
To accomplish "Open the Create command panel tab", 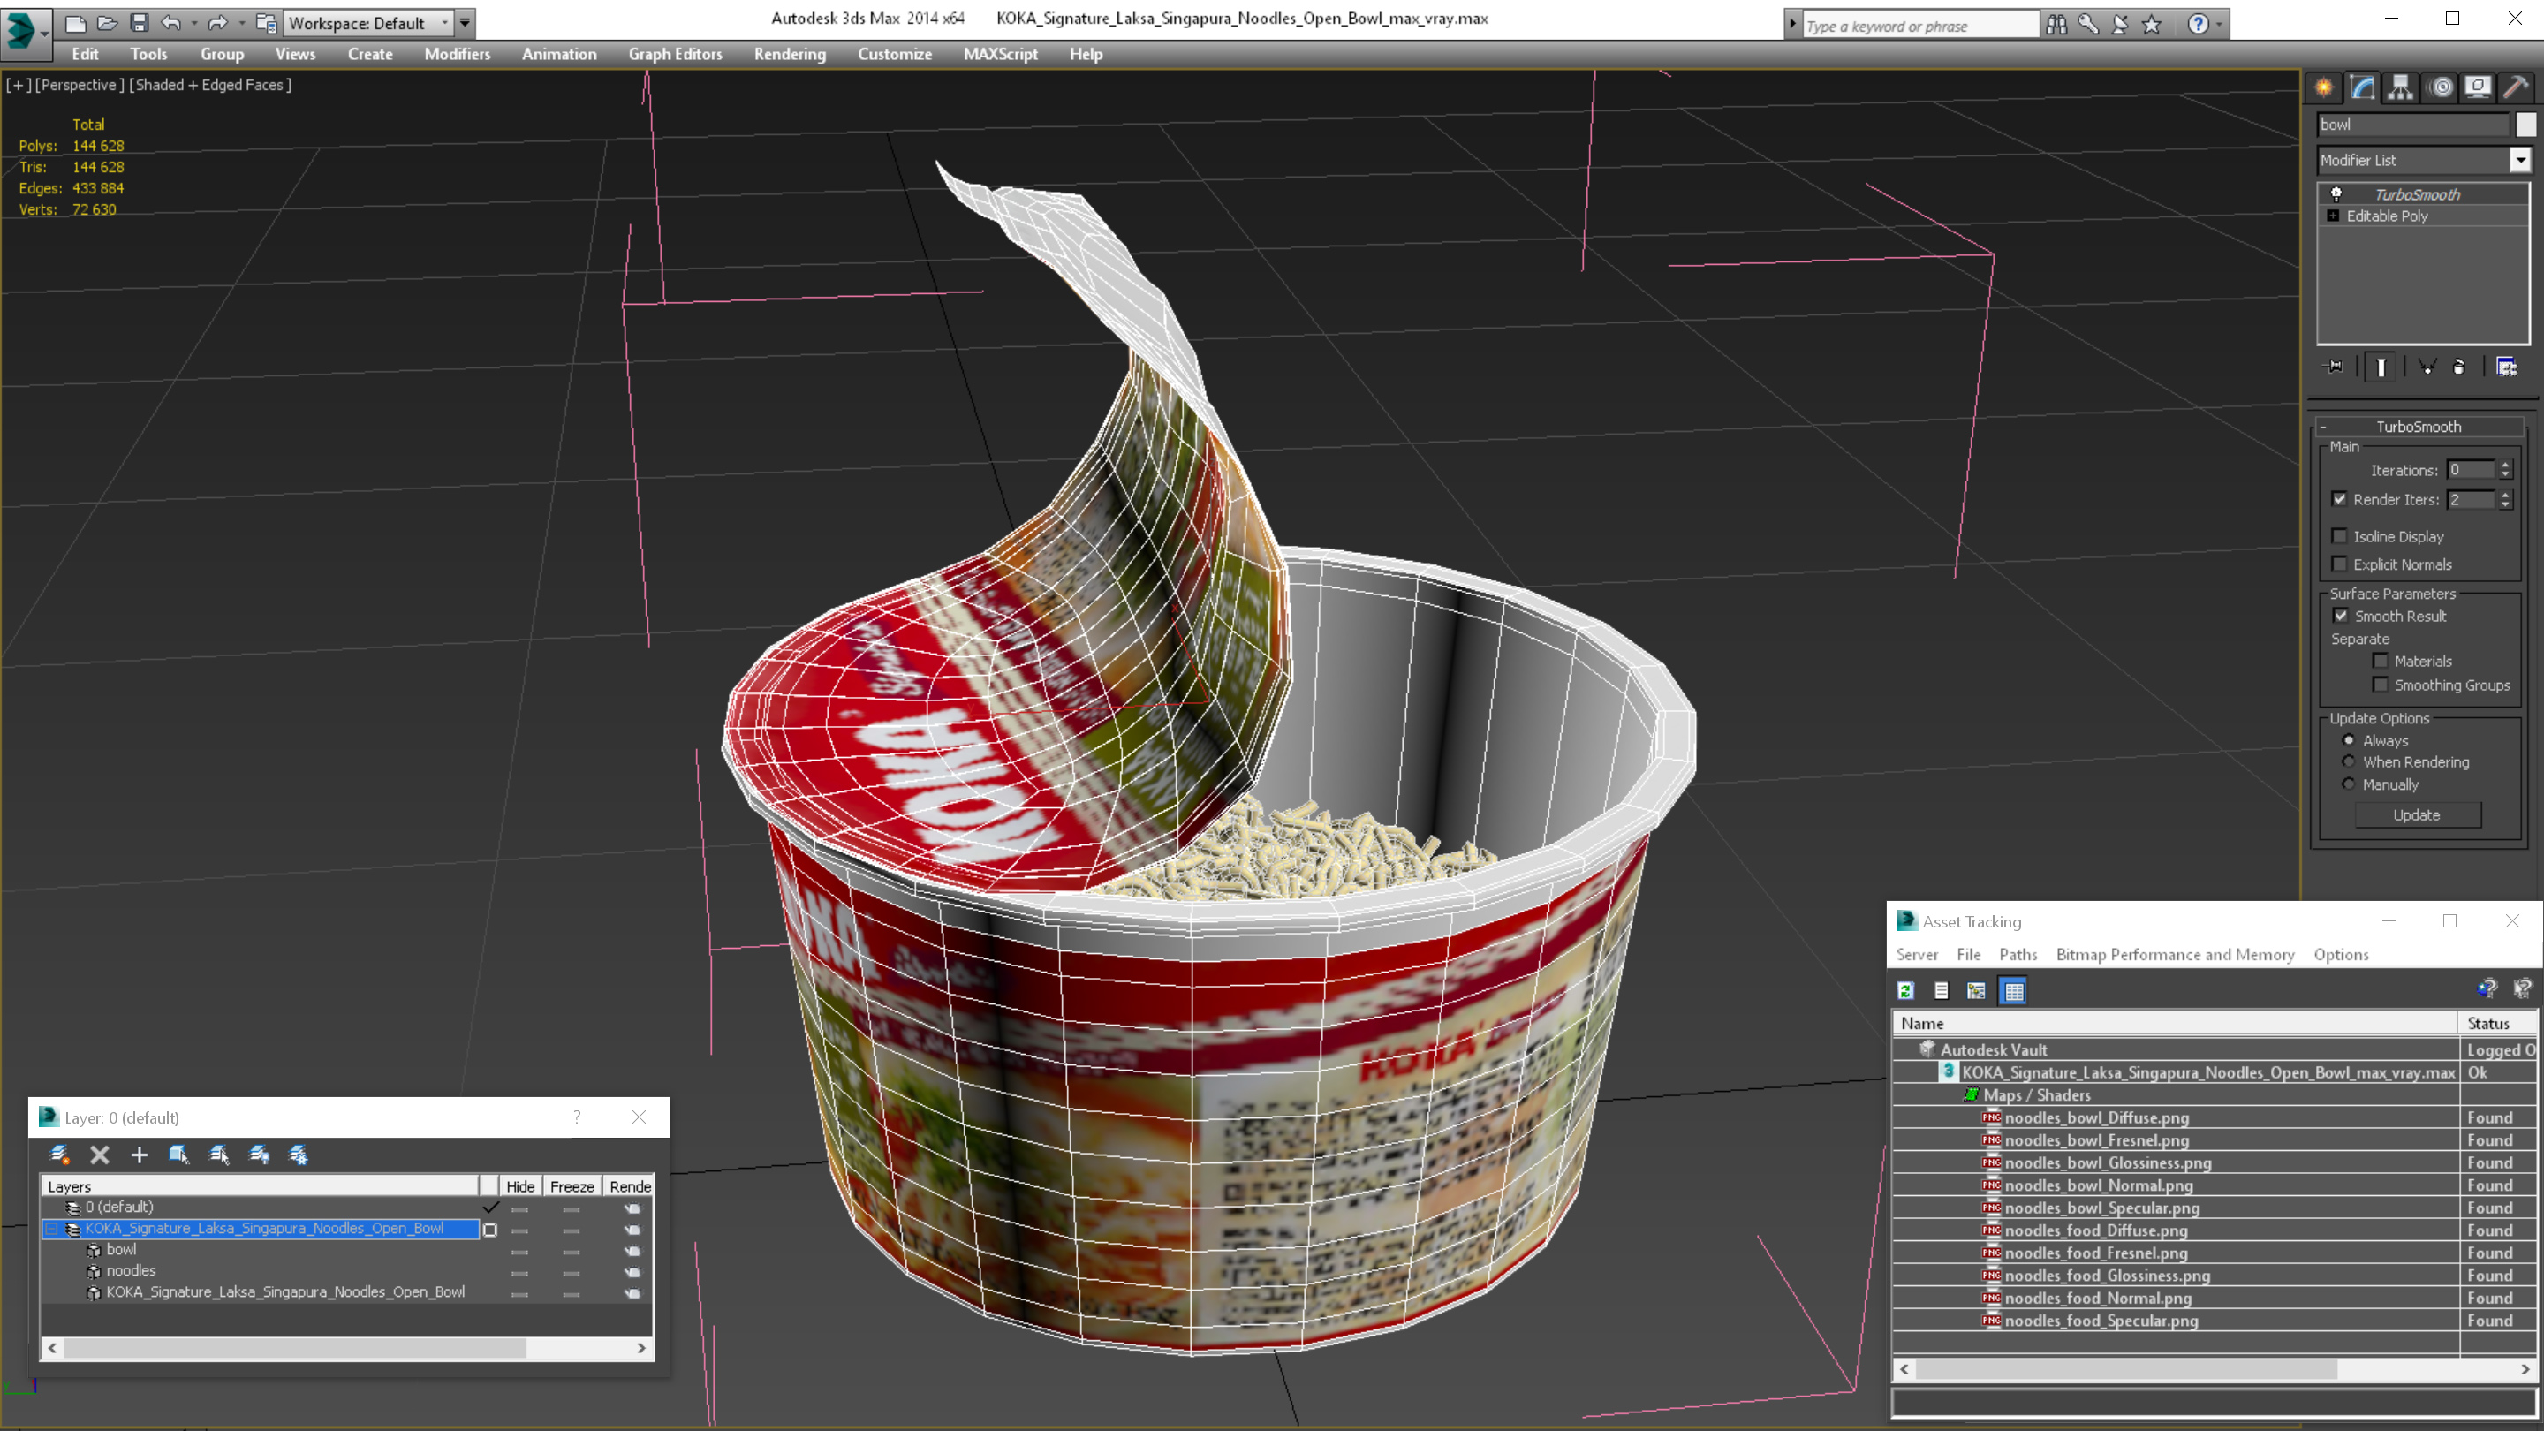I will point(2324,88).
